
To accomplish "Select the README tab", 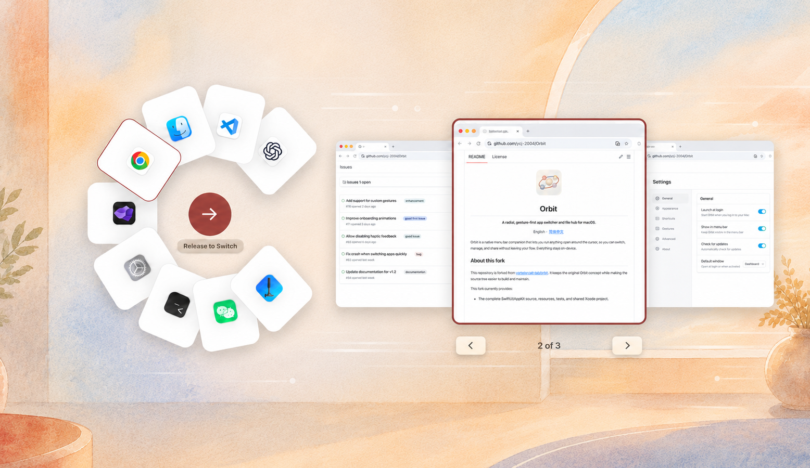I will pos(477,157).
